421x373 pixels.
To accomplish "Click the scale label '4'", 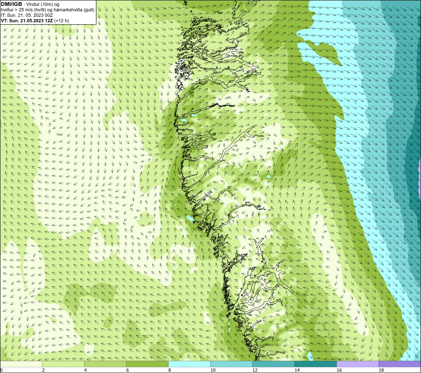I will (85, 370).
